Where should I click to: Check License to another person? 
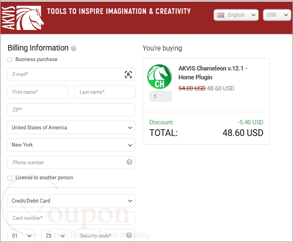click(x=10, y=178)
